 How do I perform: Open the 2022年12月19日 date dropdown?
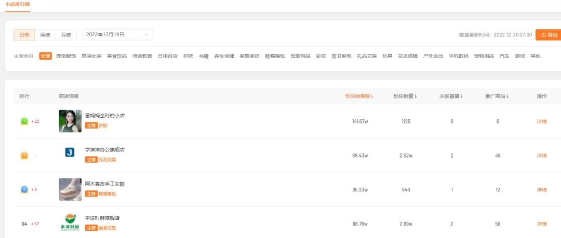point(117,35)
